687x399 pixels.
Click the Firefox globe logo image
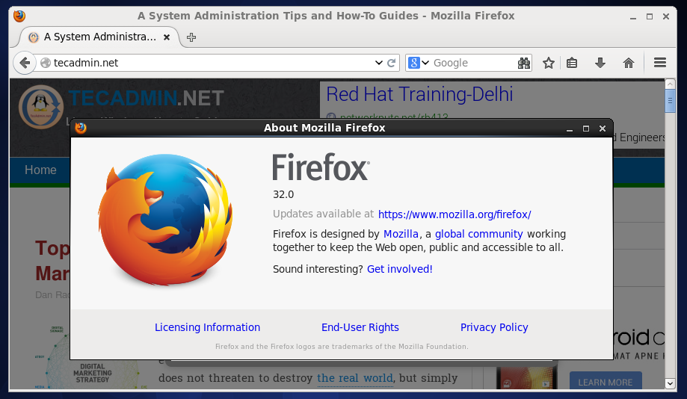165,220
